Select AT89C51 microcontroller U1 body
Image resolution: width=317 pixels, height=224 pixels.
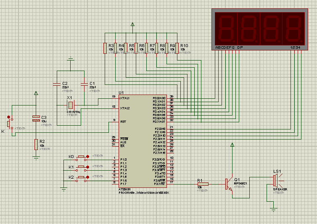(x=143, y=141)
